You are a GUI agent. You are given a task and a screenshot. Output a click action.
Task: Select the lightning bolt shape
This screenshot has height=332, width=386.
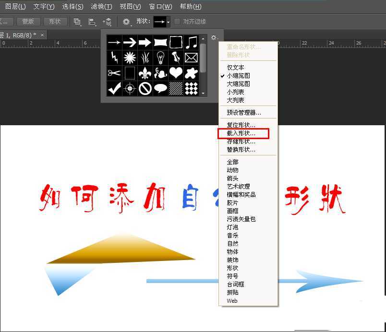114,58
